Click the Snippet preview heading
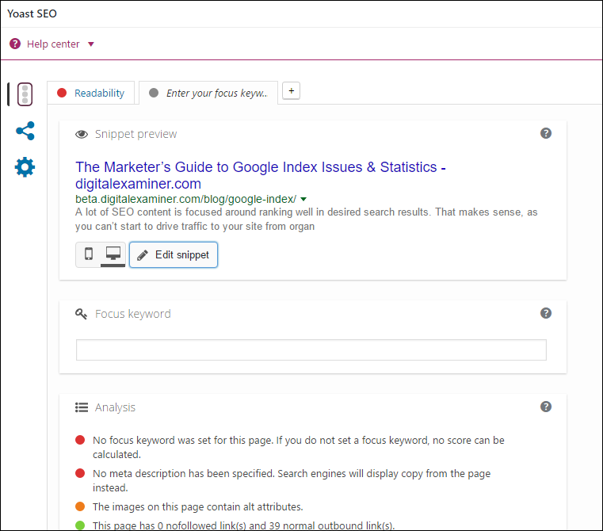Viewport: 603px width, 531px height. pos(135,134)
